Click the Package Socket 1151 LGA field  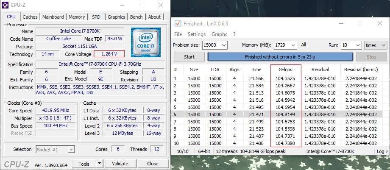[x=80, y=46]
